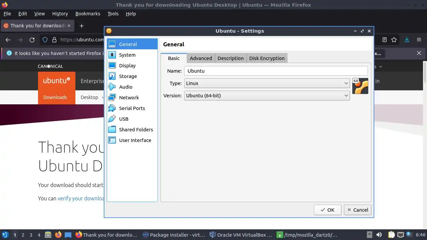Click the site padlock icon
This screenshot has height=240, width=427.
pyautogui.click(x=54, y=40)
